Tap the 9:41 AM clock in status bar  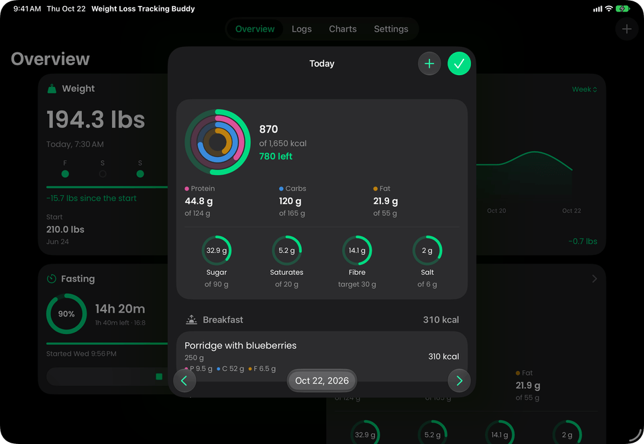click(27, 9)
